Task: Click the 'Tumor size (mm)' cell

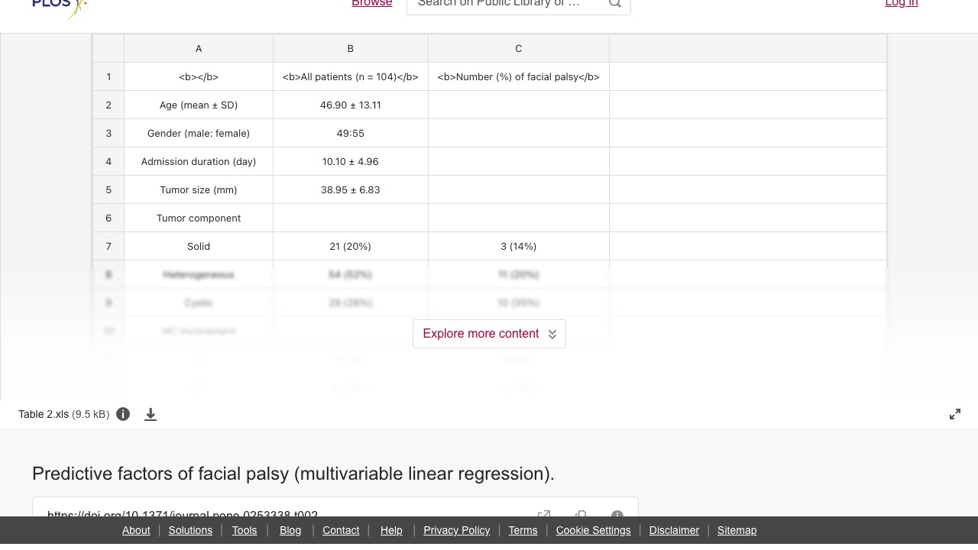Action: [199, 189]
